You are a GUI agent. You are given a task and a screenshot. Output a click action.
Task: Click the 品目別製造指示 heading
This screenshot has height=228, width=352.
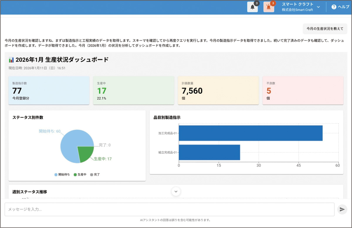click(167, 118)
